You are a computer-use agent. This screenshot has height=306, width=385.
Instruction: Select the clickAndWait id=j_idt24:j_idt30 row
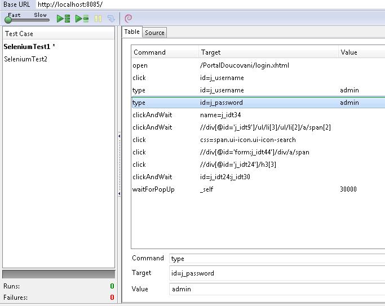click(258, 177)
